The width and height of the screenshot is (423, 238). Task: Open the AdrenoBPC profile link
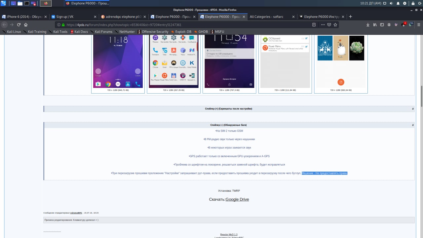76,213
